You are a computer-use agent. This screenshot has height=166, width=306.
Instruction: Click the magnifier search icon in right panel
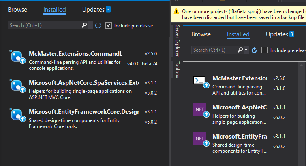pos(240,50)
